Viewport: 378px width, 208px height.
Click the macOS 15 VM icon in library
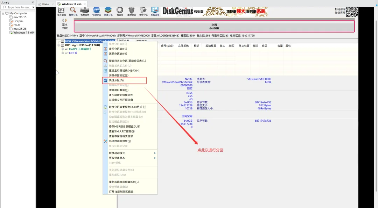pyautogui.click(x=11, y=17)
